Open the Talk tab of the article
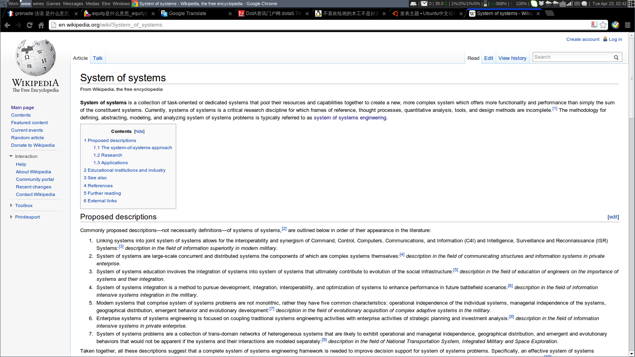The image size is (635, 357). pyautogui.click(x=98, y=58)
